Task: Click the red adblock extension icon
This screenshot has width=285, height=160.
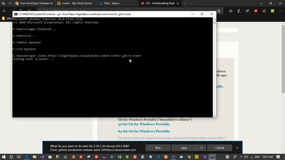Action: 256,11
